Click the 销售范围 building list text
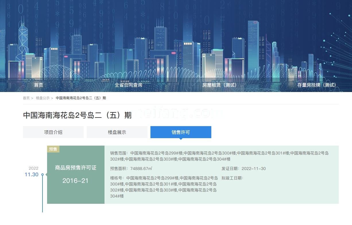The image size is (352, 225). 229,153
